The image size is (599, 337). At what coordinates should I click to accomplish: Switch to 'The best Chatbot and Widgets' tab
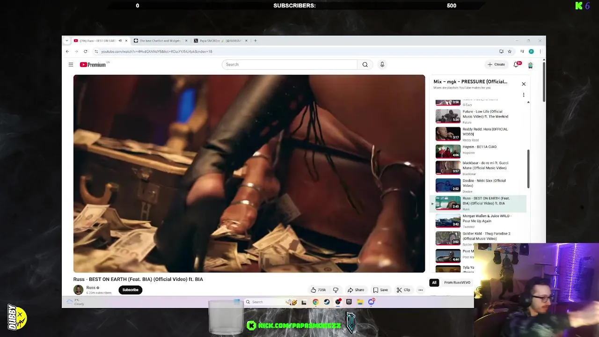pyautogui.click(x=161, y=41)
